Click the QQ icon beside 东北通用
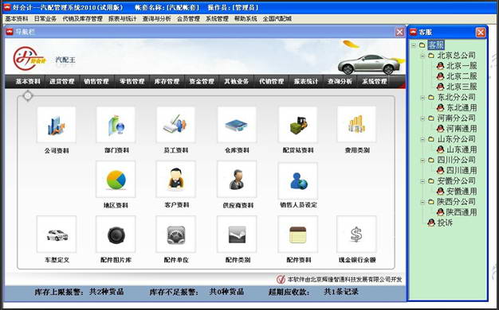The height and width of the screenshot is (310, 499). coord(441,107)
